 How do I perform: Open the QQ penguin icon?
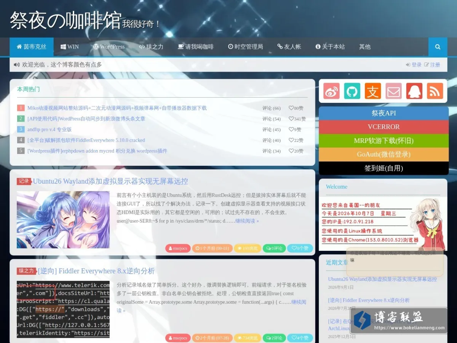click(414, 91)
